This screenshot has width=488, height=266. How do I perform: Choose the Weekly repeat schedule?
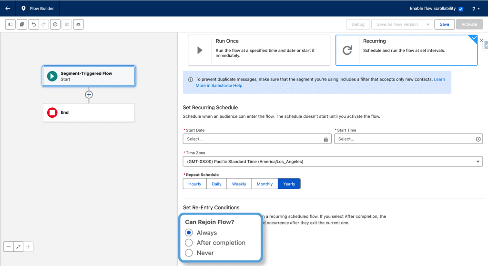[x=239, y=184]
